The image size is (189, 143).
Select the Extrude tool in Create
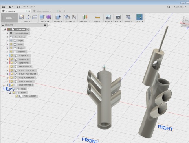click(x=42, y=17)
